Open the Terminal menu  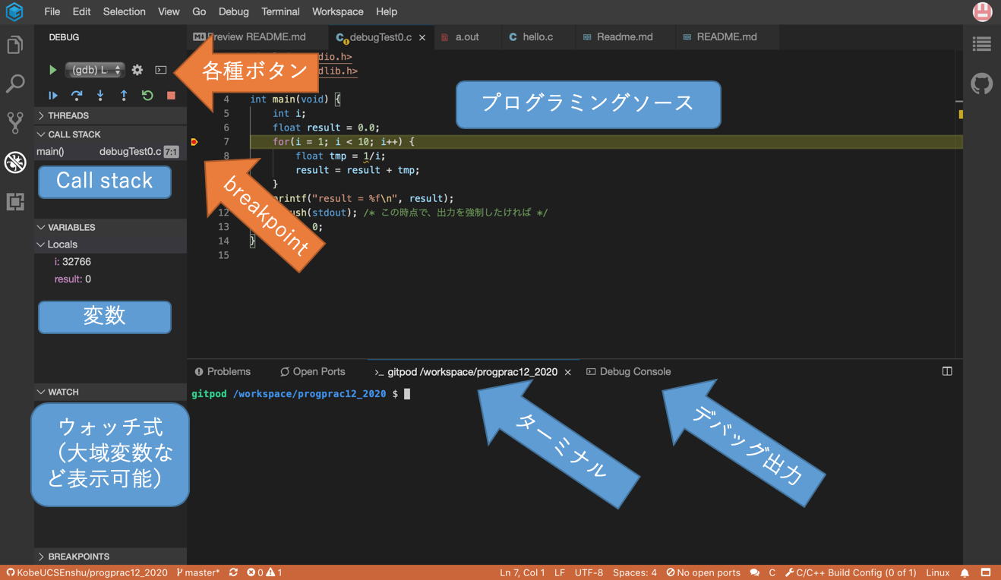280,11
